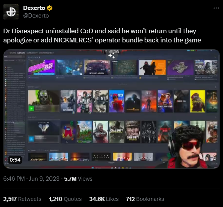This screenshot has width=223, height=207.
Task: Click the sparkle icon above the video
Action: pyautogui.click(x=112, y=55)
